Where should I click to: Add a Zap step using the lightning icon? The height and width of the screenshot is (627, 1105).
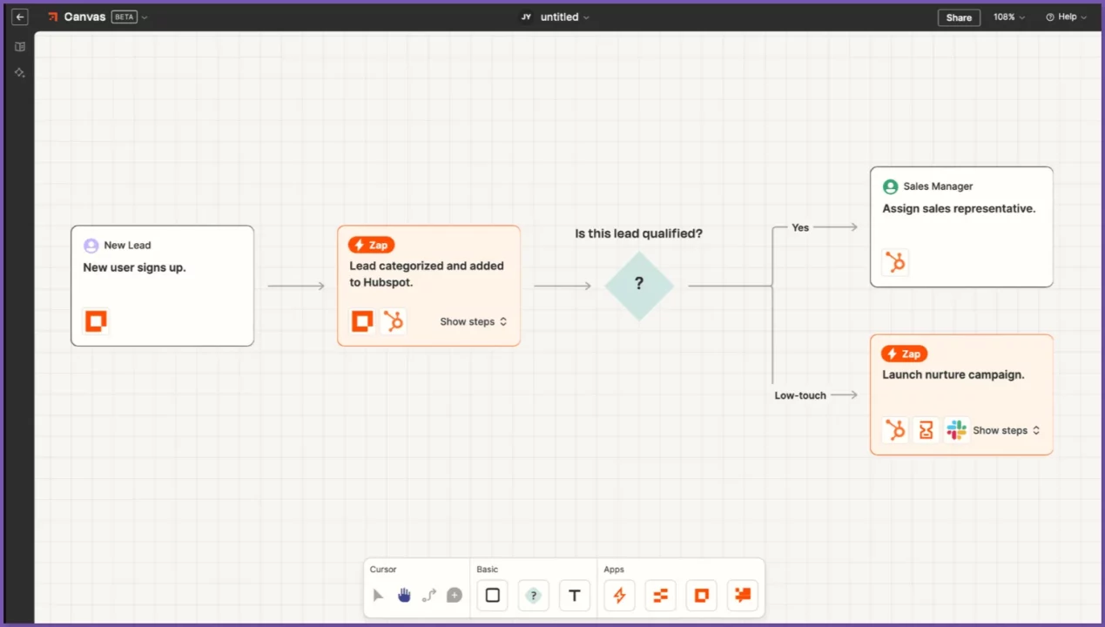[619, 596]
